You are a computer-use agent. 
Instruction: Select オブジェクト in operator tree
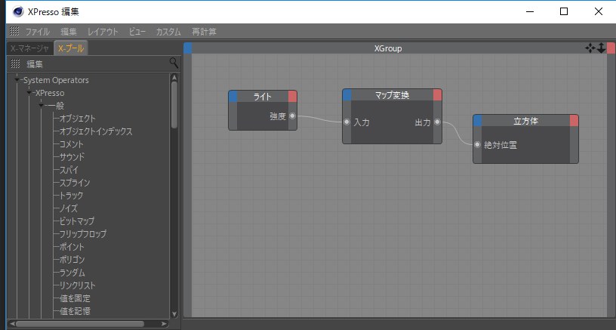tap(78, 119)
